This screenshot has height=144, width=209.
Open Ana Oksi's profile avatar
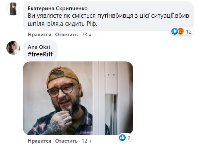click(13, 48)
